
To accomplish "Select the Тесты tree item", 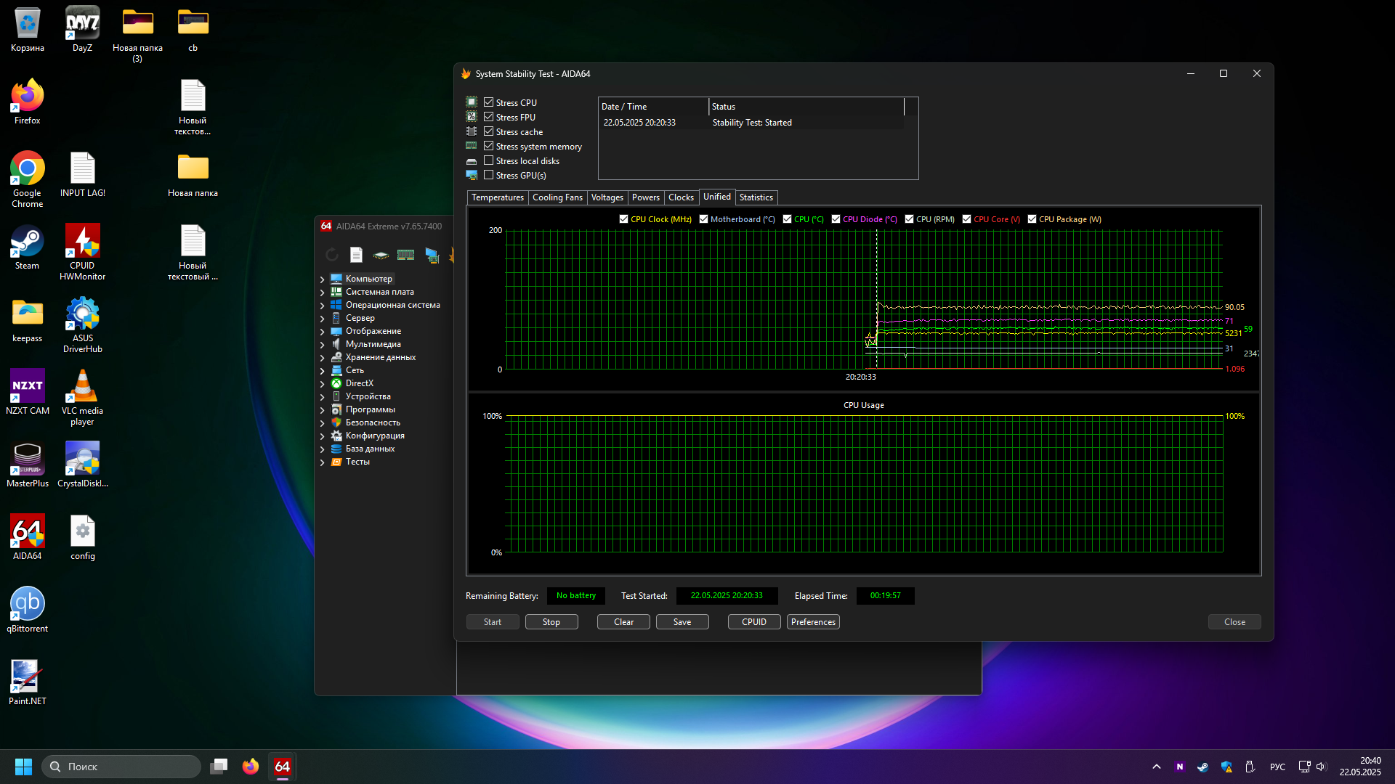I will coord(357,462).
